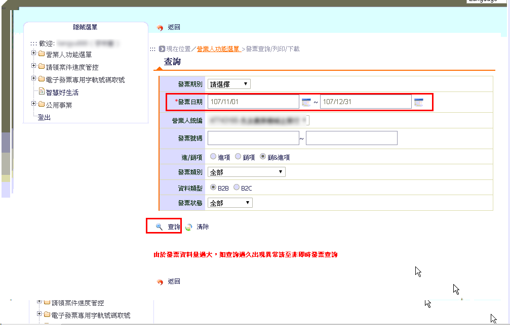Click the red arrow icon beside 返回 above the breadcrumb

pos(160,28)
